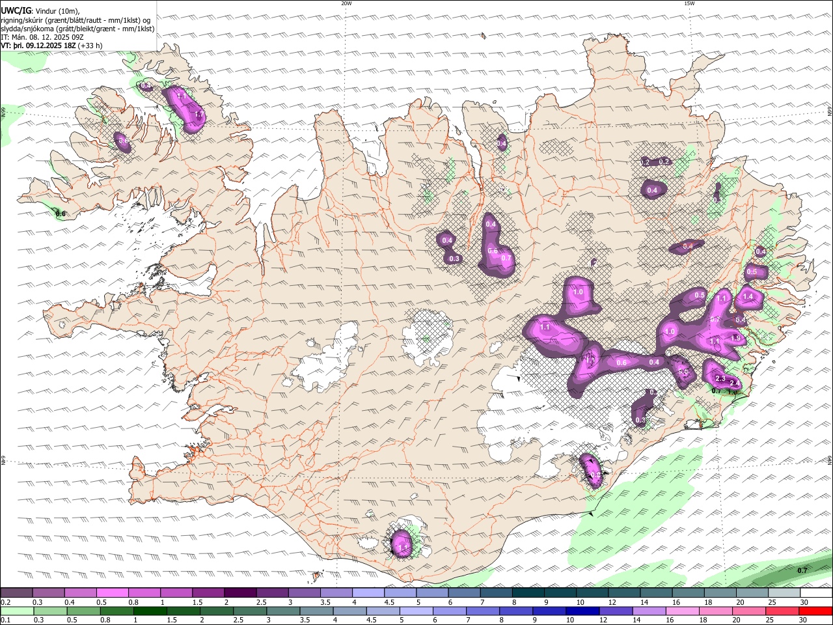The width and height of the screenshot is (833, 625).
Task: Click the 'VT: þri. 09.12.2025 18Z' valid time
Action: click(x=38, y=46)
